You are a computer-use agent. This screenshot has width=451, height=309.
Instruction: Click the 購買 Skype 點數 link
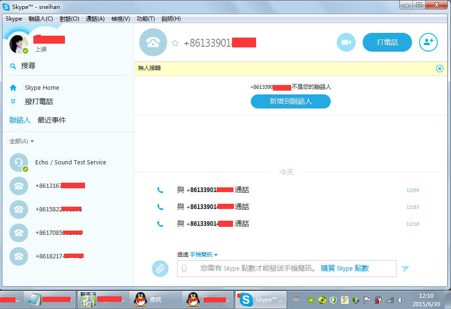[x=345, y=269]
